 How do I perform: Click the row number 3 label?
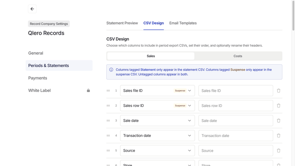pos(116,121)
